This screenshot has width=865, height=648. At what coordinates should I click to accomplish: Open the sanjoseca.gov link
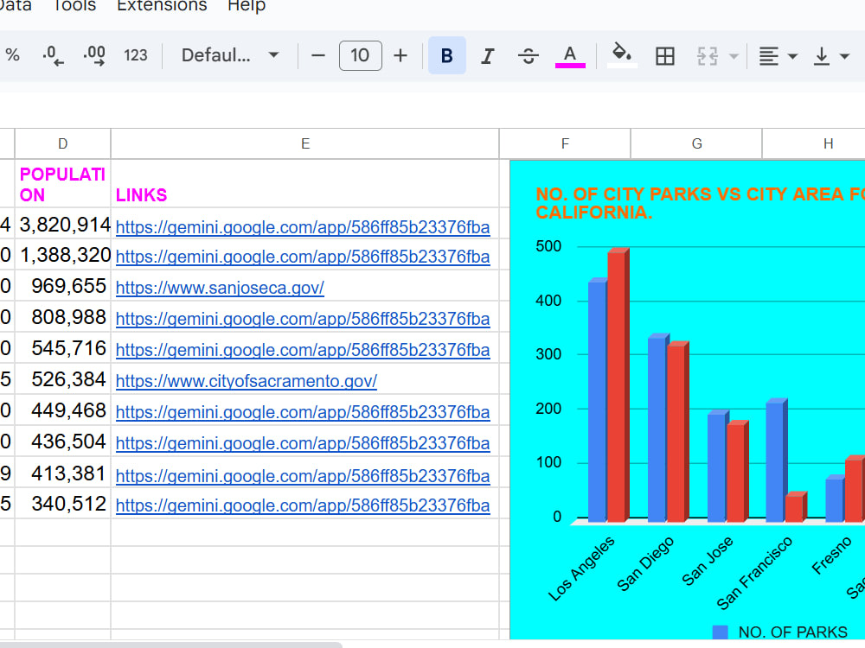click(220, 288)
